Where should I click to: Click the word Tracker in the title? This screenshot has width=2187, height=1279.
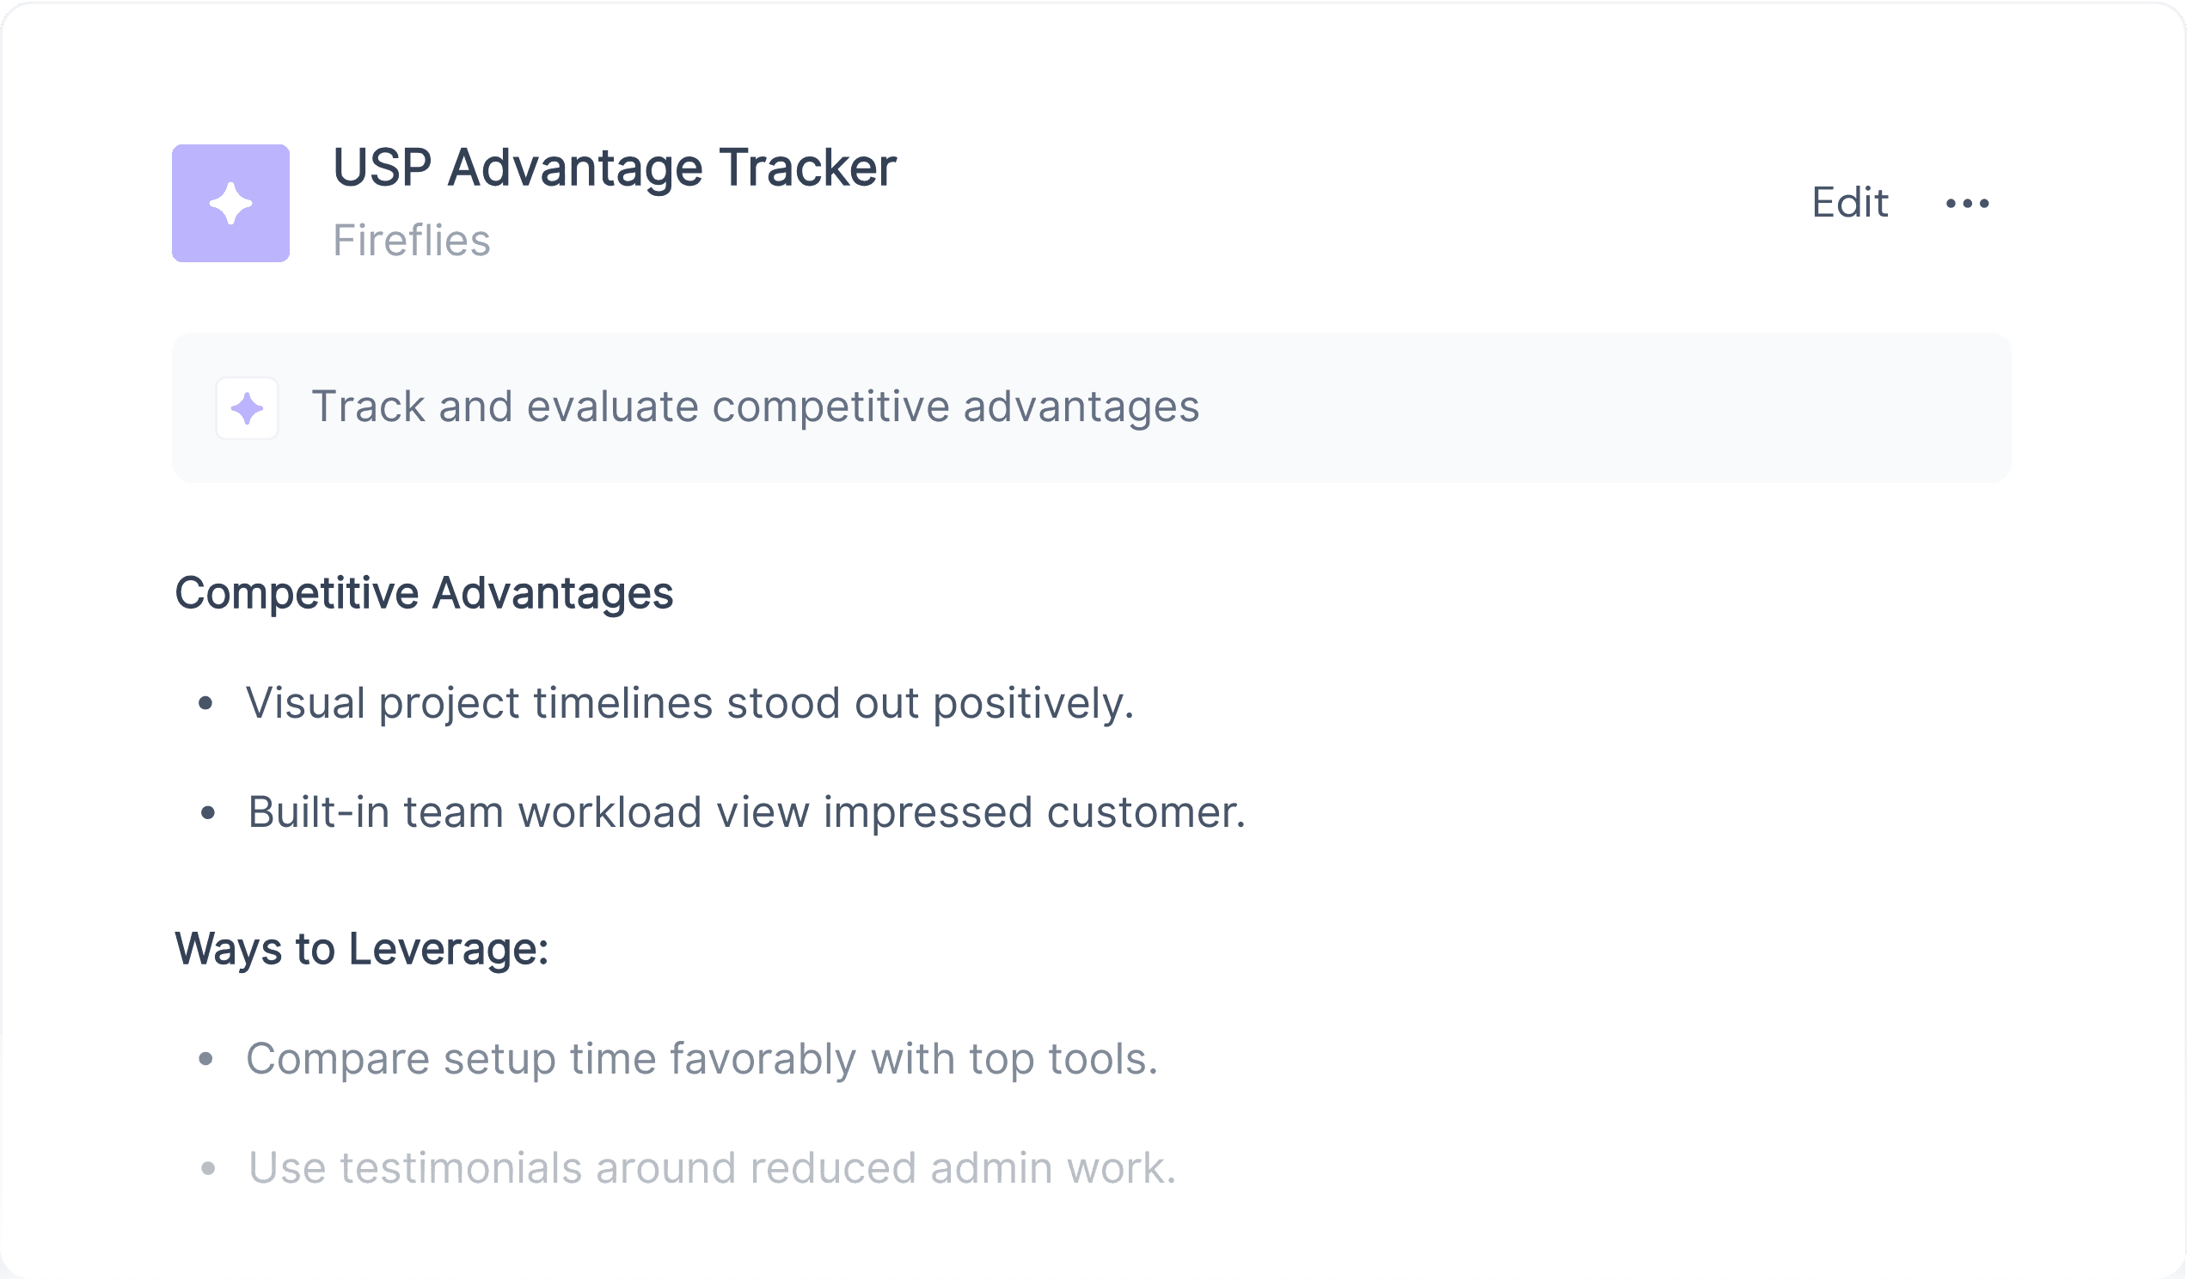807,167
